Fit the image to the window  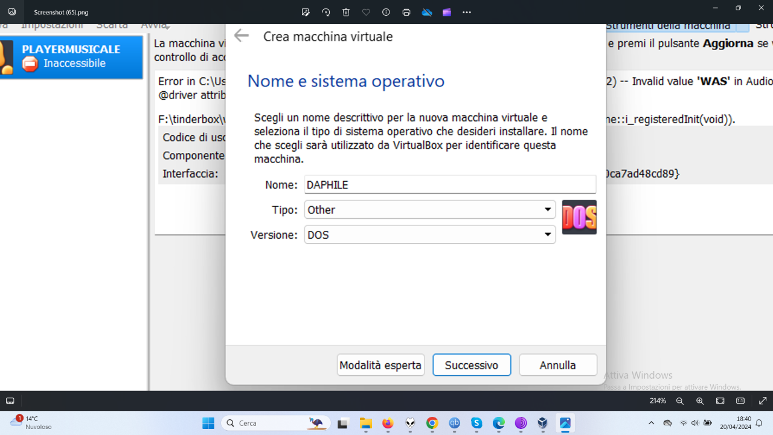click(720, 401)
